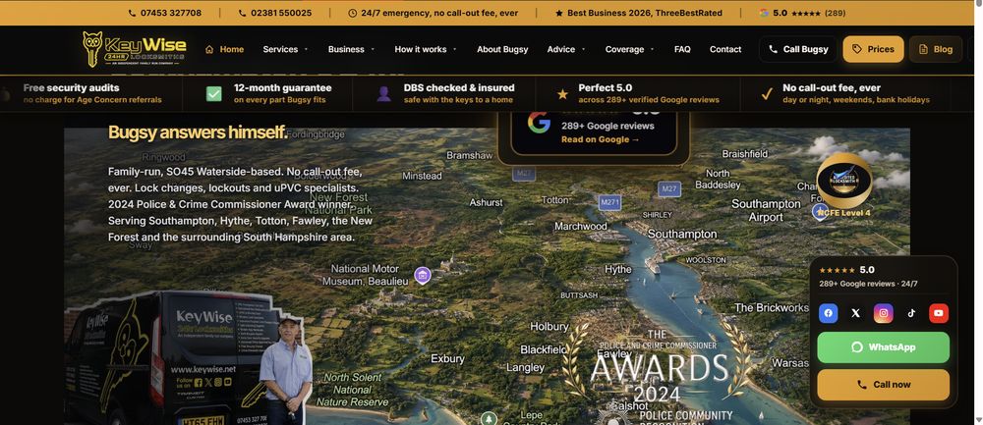Click the Police Commissioner Awards 2024 graphic
Viewport: 983px width, 425px height.
pyautogui.click(x=657, y=369)
